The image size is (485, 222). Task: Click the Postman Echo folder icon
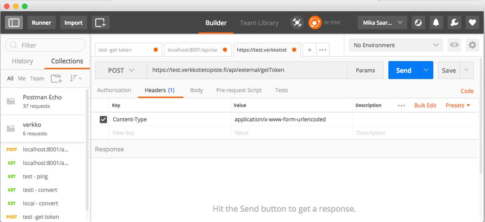(11, 101)
